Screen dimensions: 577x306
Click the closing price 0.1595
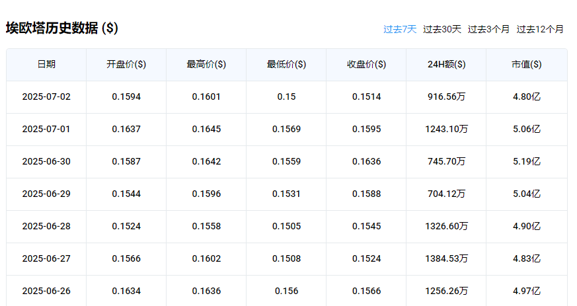point(367,129)
